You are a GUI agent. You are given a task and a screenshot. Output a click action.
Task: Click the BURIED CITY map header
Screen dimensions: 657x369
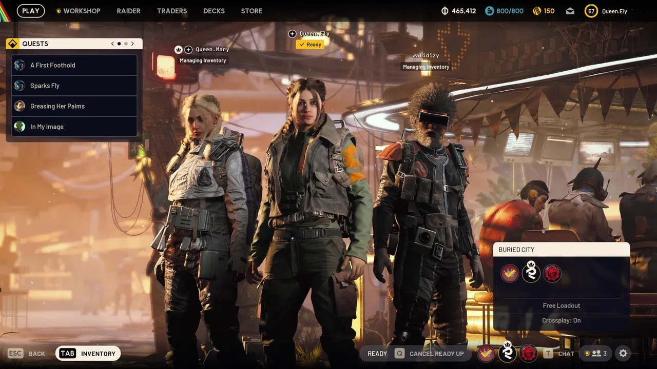point(561,250)
